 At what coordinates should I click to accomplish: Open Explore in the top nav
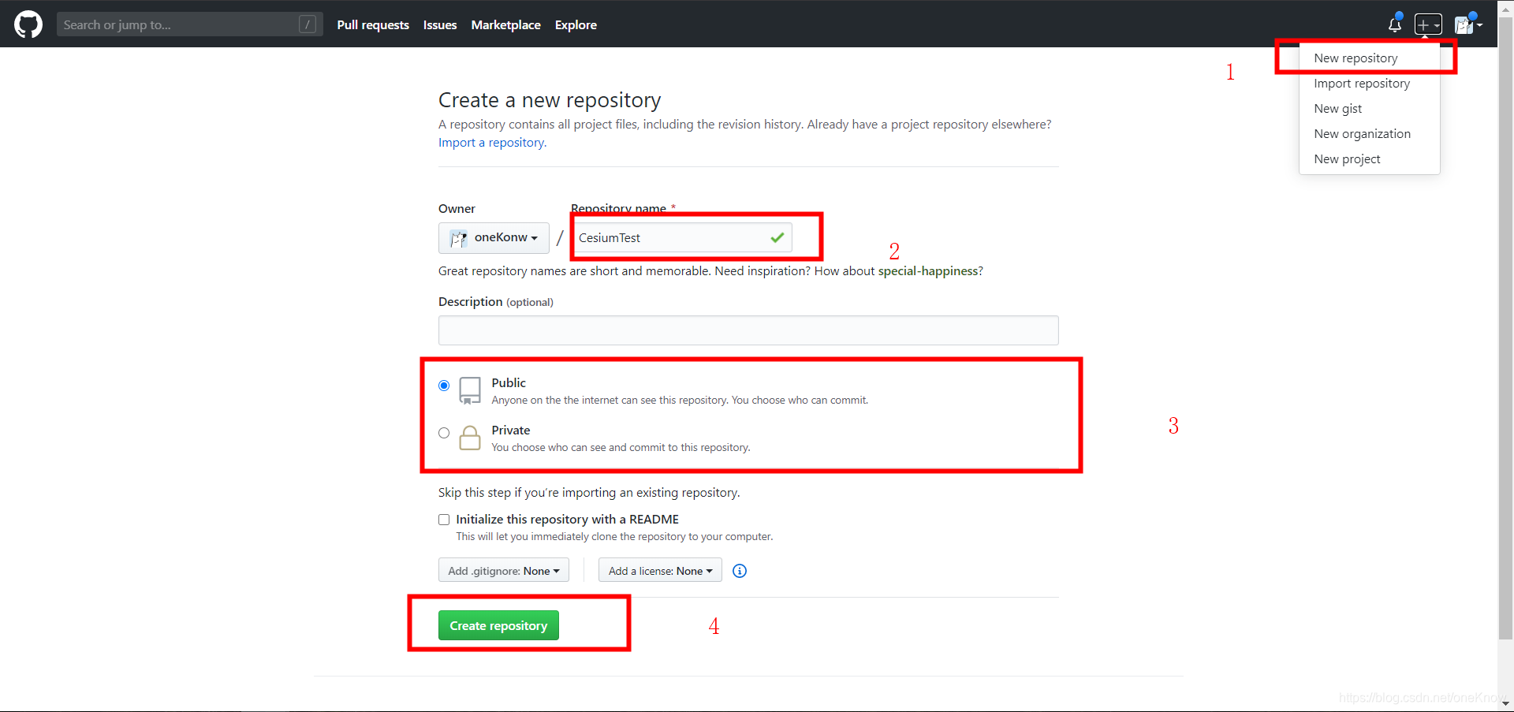click(x=576, y=24)
